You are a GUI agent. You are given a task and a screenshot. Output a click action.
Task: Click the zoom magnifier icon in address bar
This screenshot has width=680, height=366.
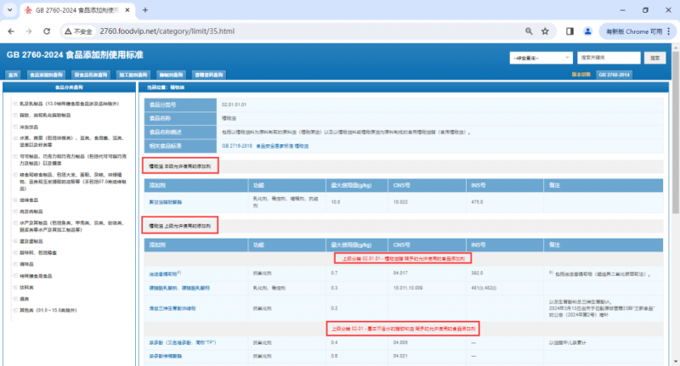(x=528, y=31)
